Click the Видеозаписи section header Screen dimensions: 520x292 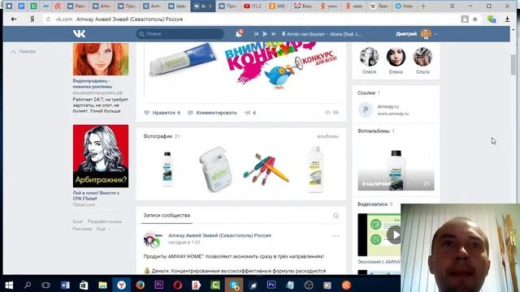372,204
